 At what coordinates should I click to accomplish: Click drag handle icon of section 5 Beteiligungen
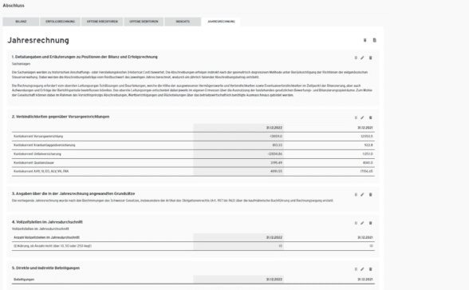(x=356, y=269)
